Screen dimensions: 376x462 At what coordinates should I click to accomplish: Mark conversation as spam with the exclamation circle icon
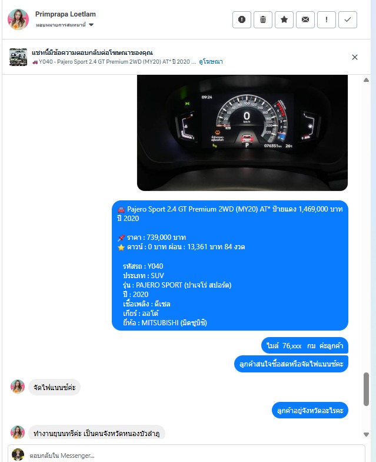click(241, 20)
